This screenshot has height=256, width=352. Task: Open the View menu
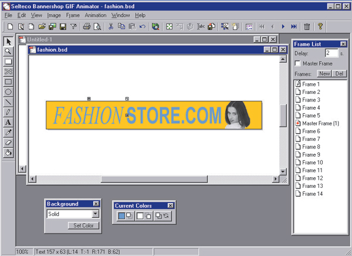[x=36, y=15]
